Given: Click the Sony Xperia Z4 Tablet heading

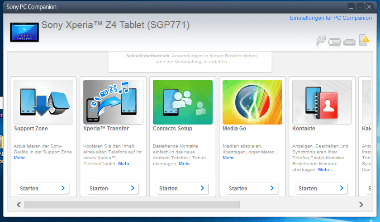Looking at the screenshot, I should 115,25.
